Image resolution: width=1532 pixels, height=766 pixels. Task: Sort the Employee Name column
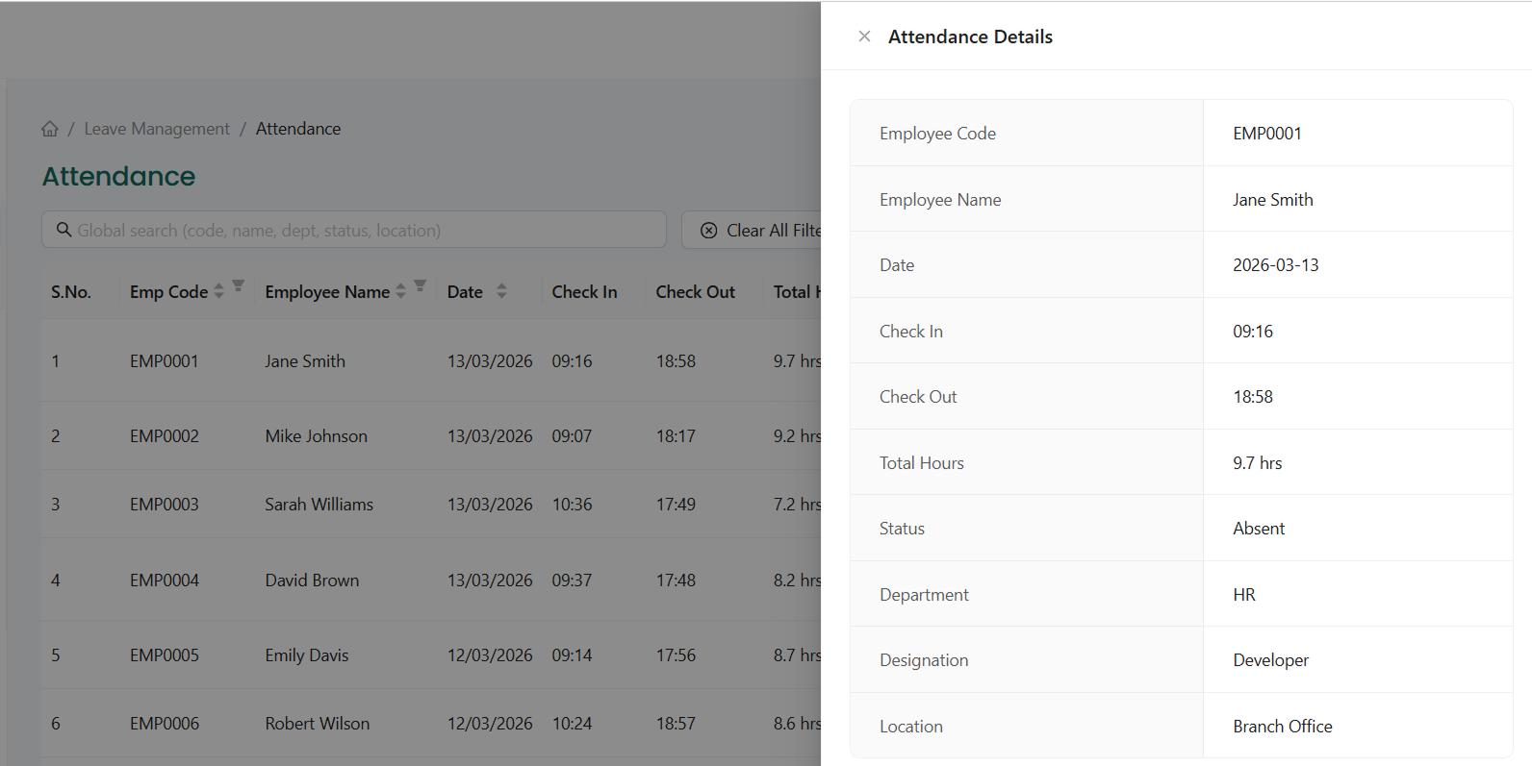[x=401, y=291]
